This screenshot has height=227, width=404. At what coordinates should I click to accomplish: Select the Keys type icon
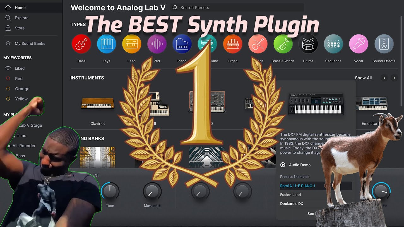point(106,44)
